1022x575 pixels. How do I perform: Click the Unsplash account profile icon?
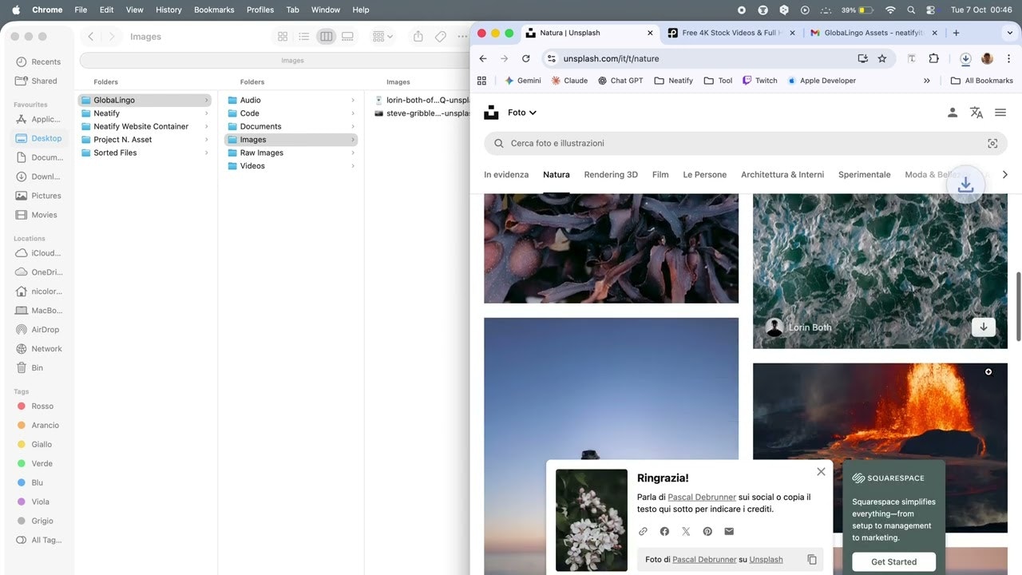point(953,113)
